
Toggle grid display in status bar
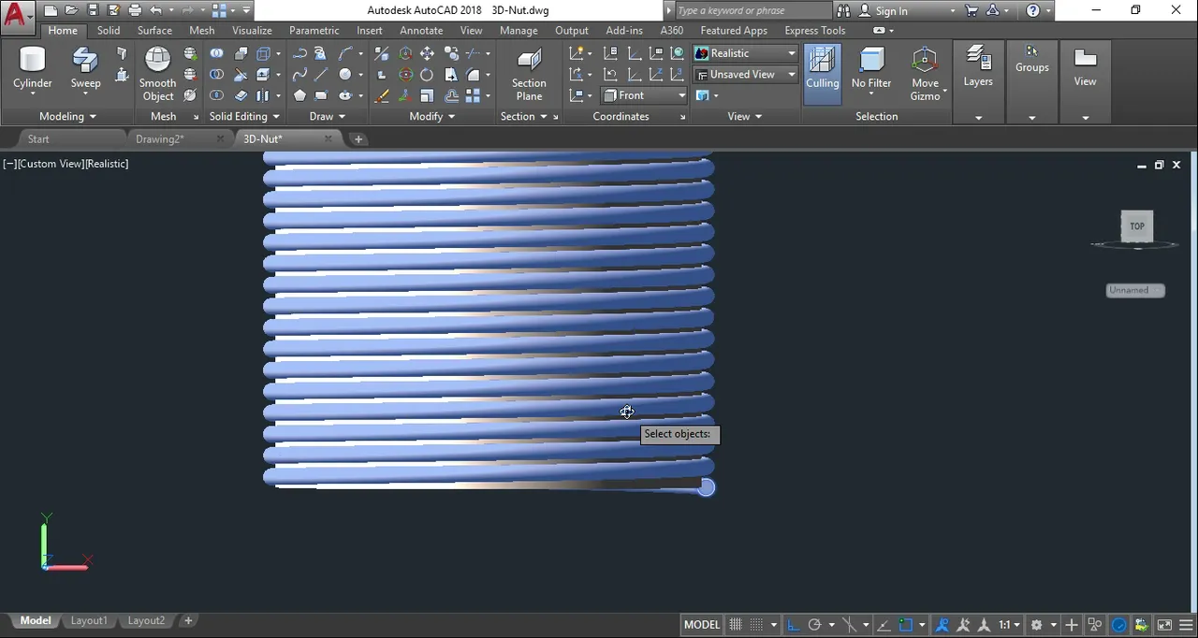[x=736, y=625]
